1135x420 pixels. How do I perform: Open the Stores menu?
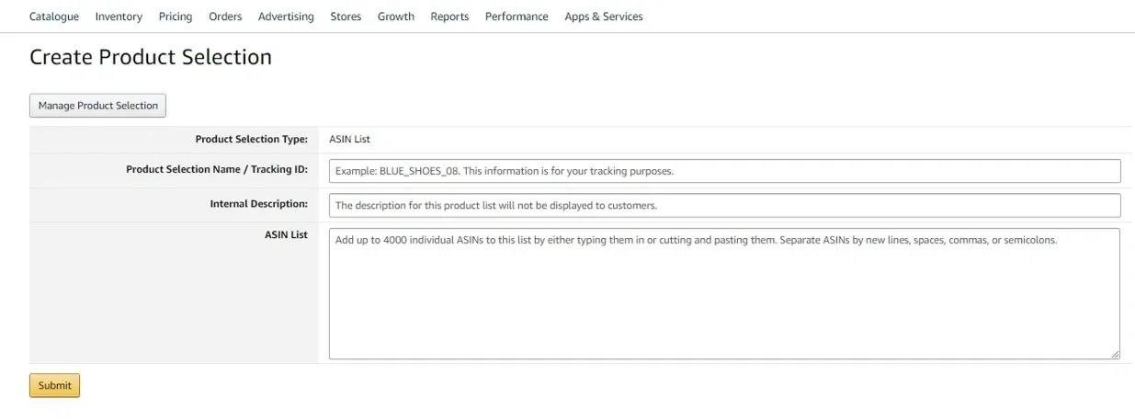[x=346, y=17]
